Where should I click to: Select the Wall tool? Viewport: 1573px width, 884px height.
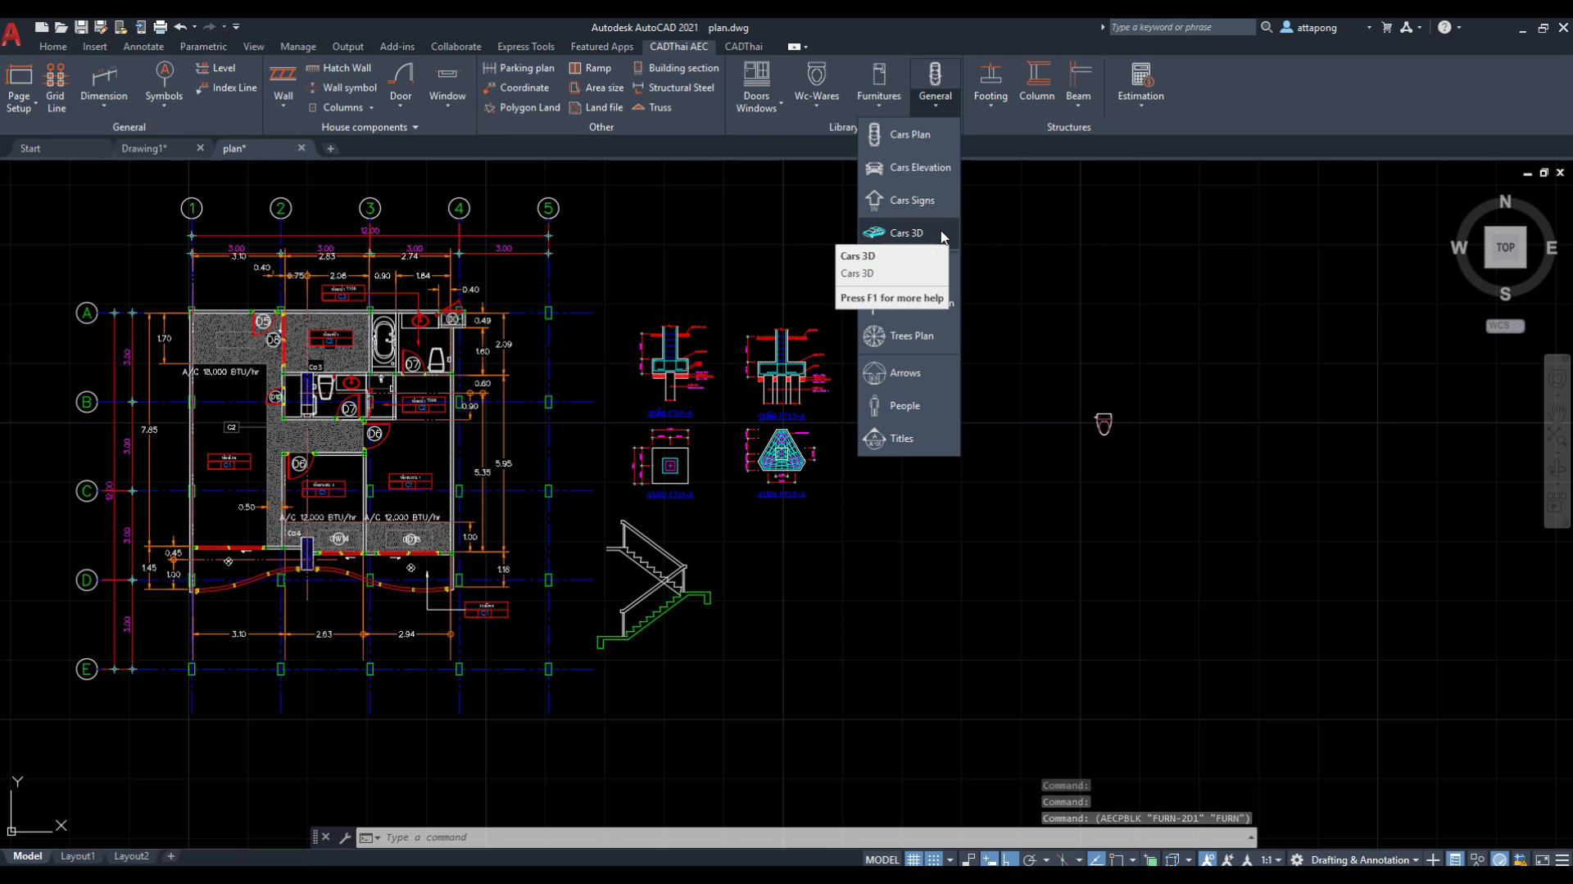(x=283, y=84)
